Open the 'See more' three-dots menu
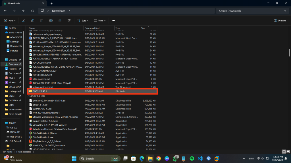This screenshot has width=291, height=163. [113, 21]
